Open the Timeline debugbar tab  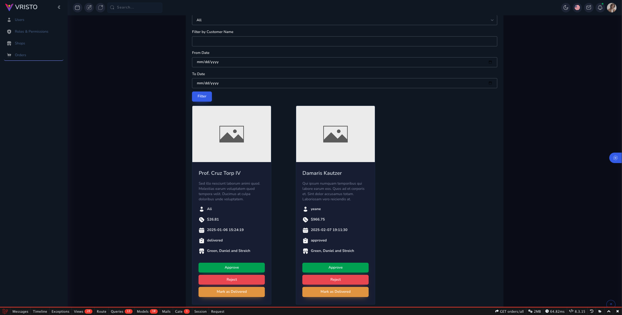[x=40, y=312]
